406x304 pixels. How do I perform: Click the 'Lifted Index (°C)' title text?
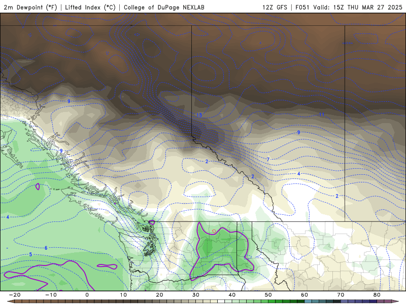[x=90, y=7]
